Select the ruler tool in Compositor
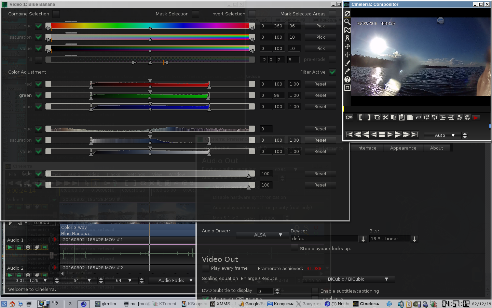Image resolution: width=492 pixels, height=308 pixels. [347, 38]
